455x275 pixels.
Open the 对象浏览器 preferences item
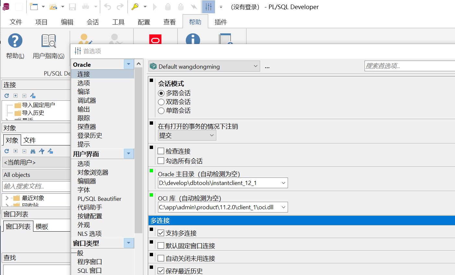[x=93, y=172]
